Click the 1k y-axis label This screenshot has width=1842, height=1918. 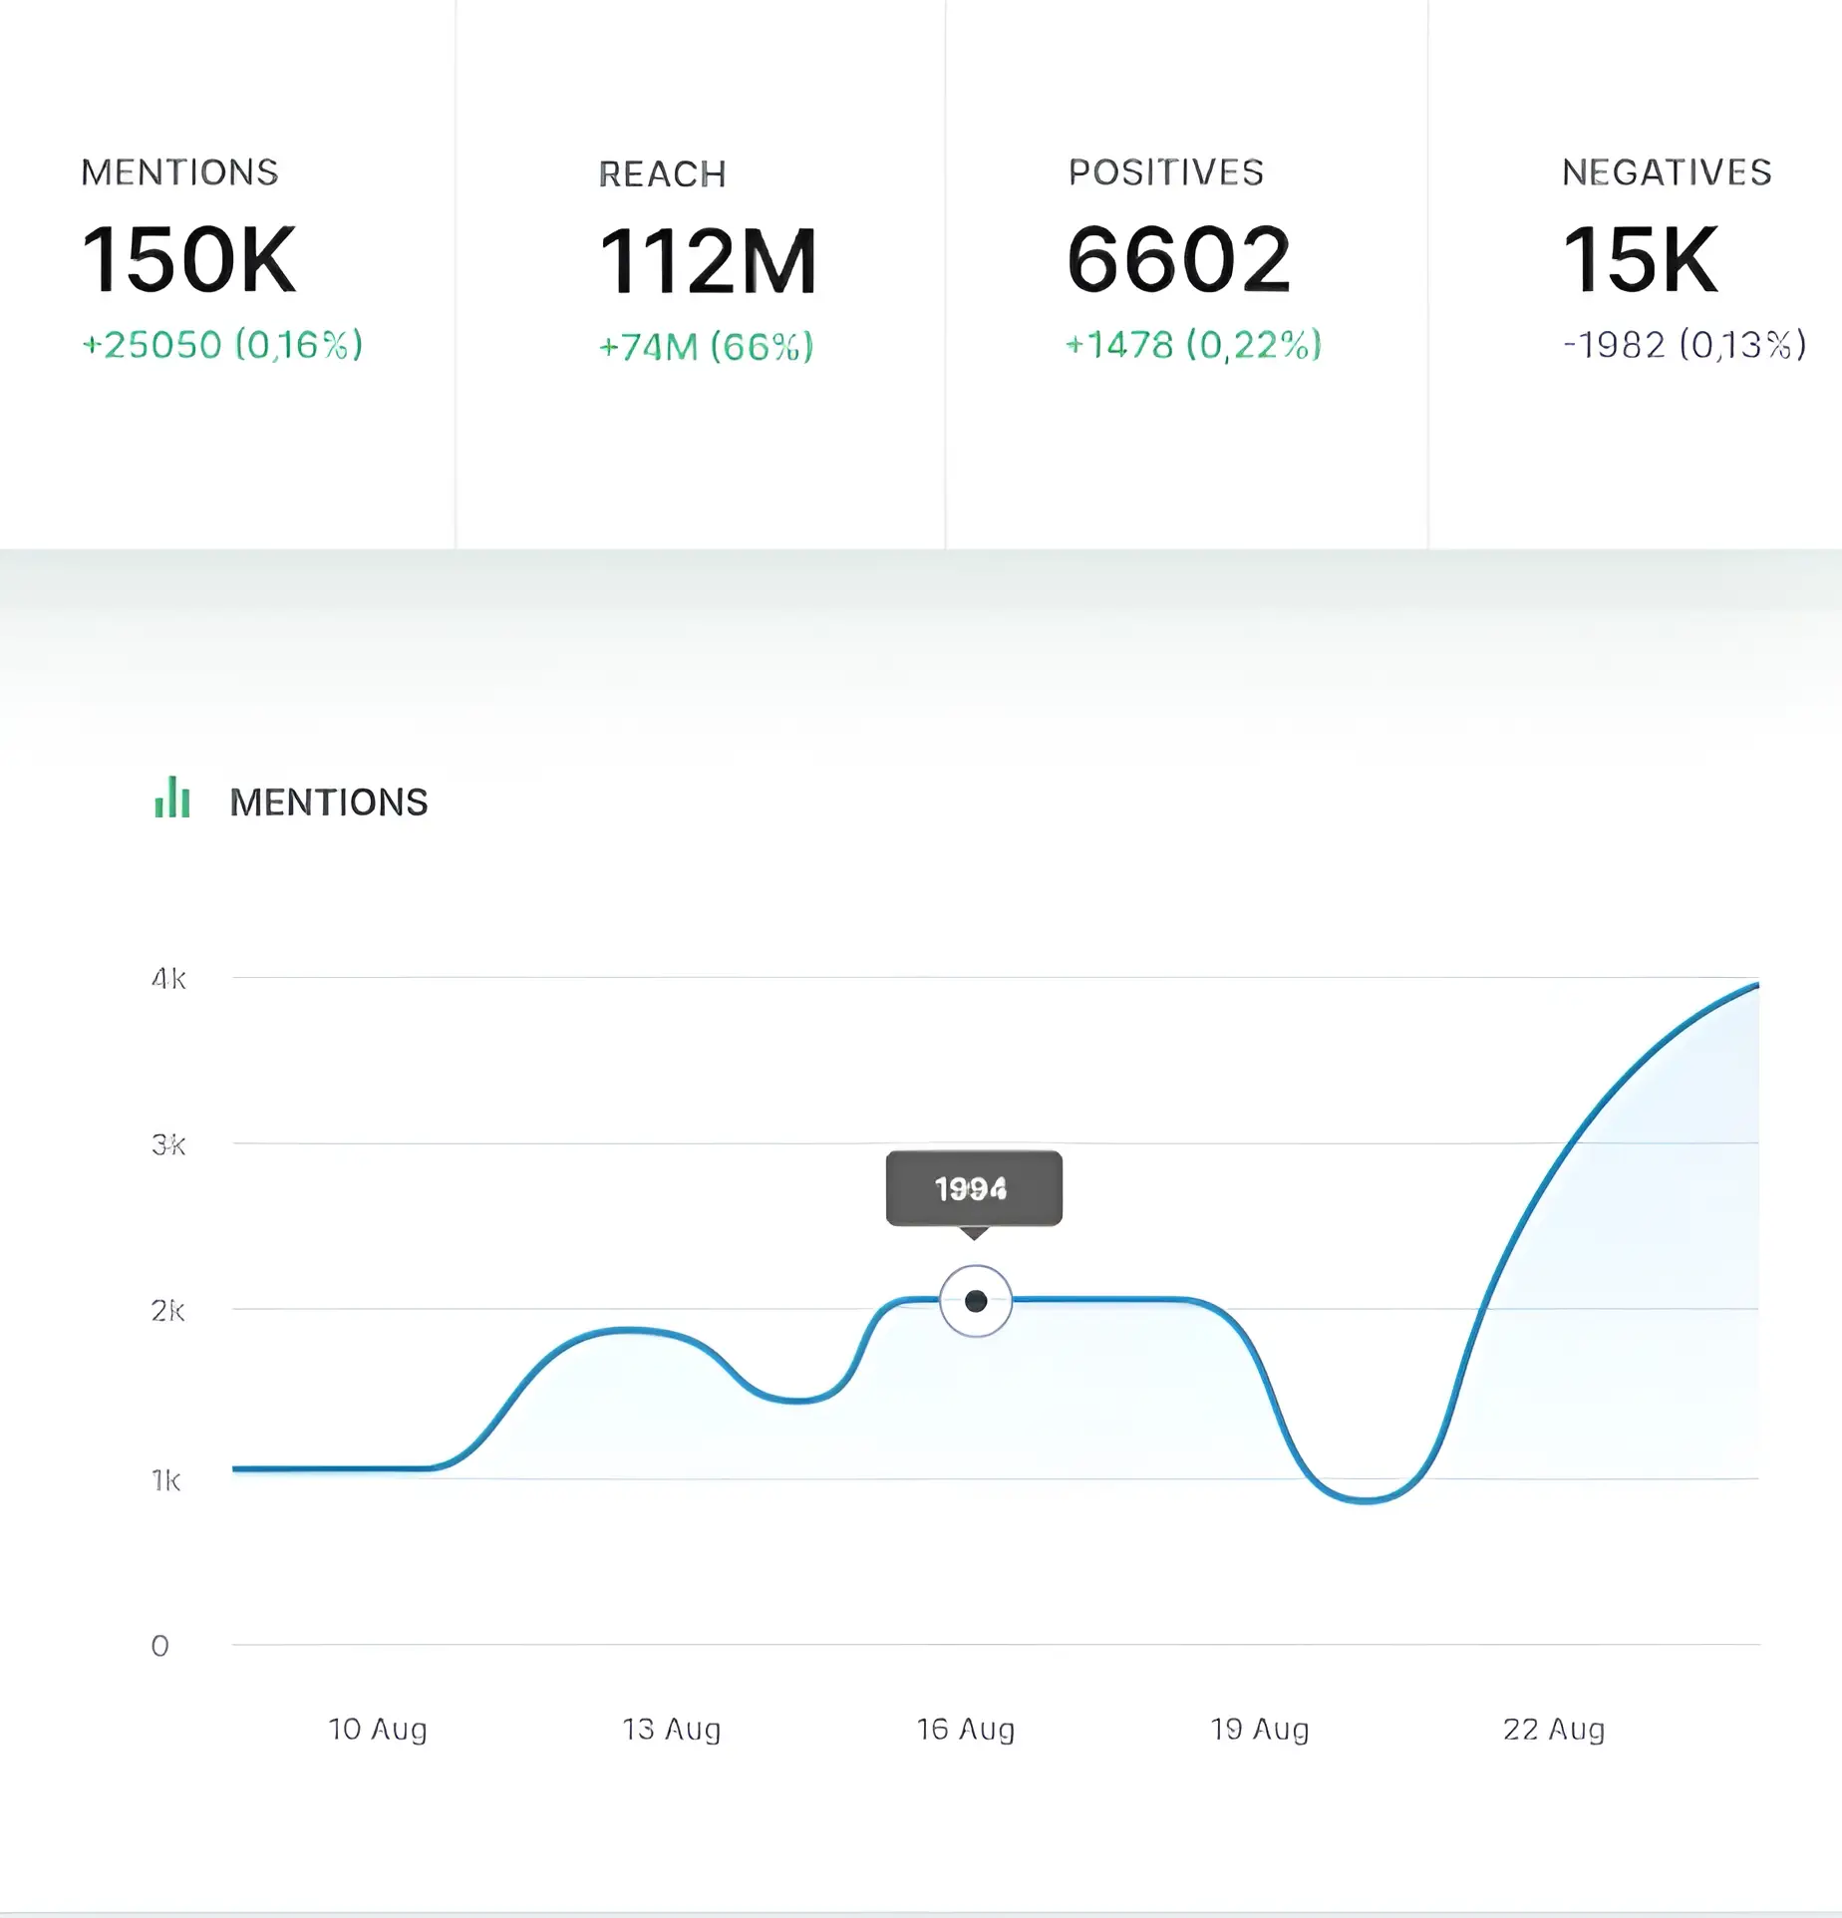tap(166, 1480)
